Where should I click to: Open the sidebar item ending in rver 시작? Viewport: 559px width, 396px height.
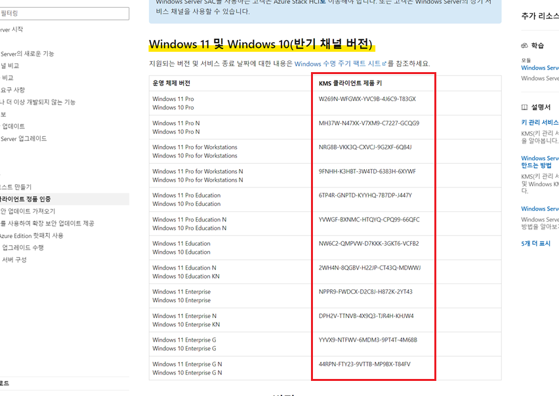[x=11, y=30]
